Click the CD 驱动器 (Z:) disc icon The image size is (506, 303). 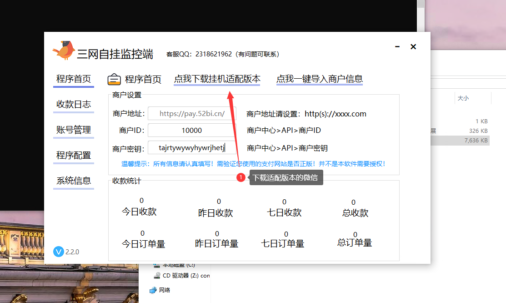pyautogui.click(x=157, y=275)
